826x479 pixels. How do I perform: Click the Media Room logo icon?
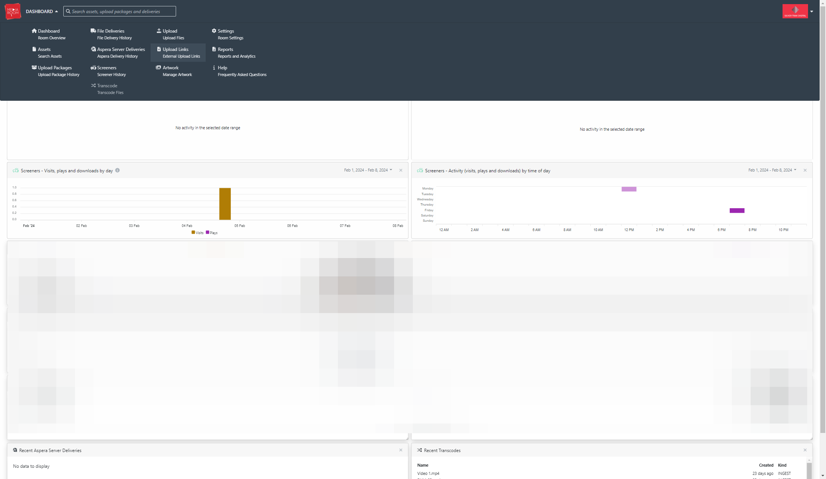13,11
